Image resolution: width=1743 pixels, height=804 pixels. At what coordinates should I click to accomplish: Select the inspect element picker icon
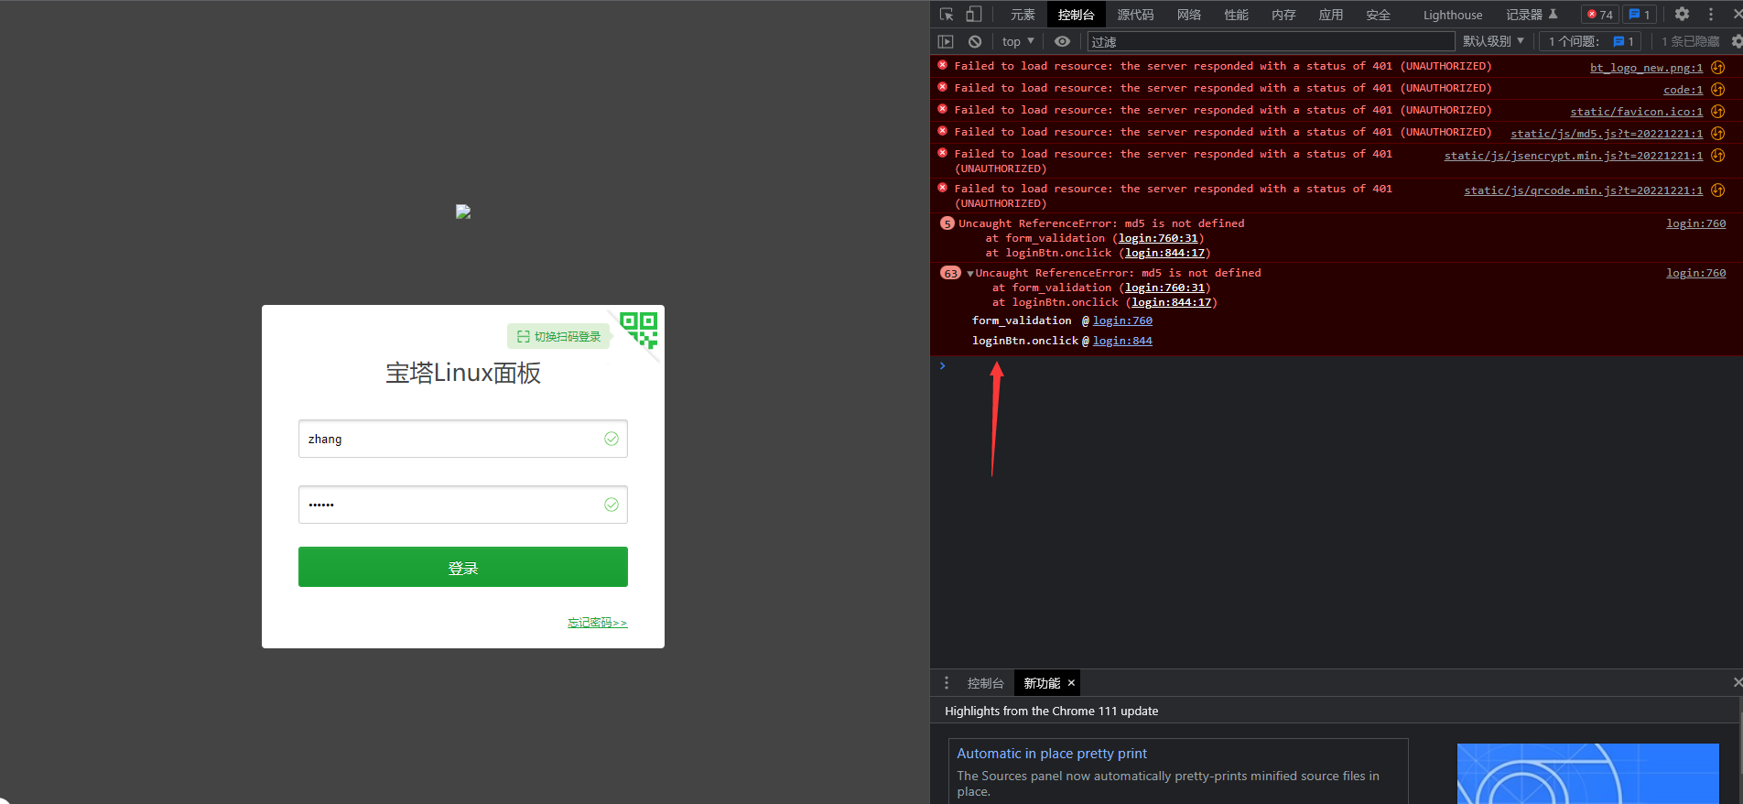[947, 15]
